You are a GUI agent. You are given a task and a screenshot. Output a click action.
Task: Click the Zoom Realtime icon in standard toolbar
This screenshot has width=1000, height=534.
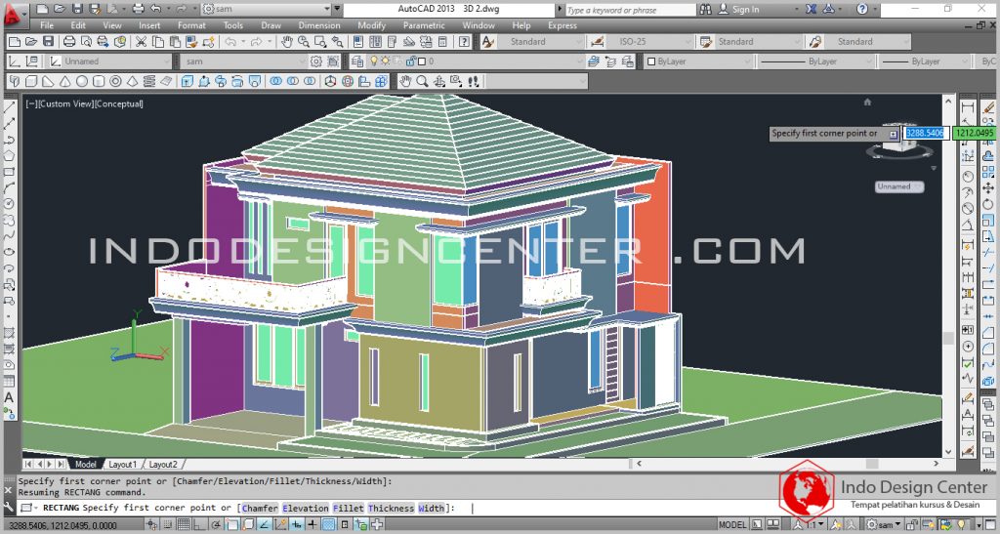point(304,42)
